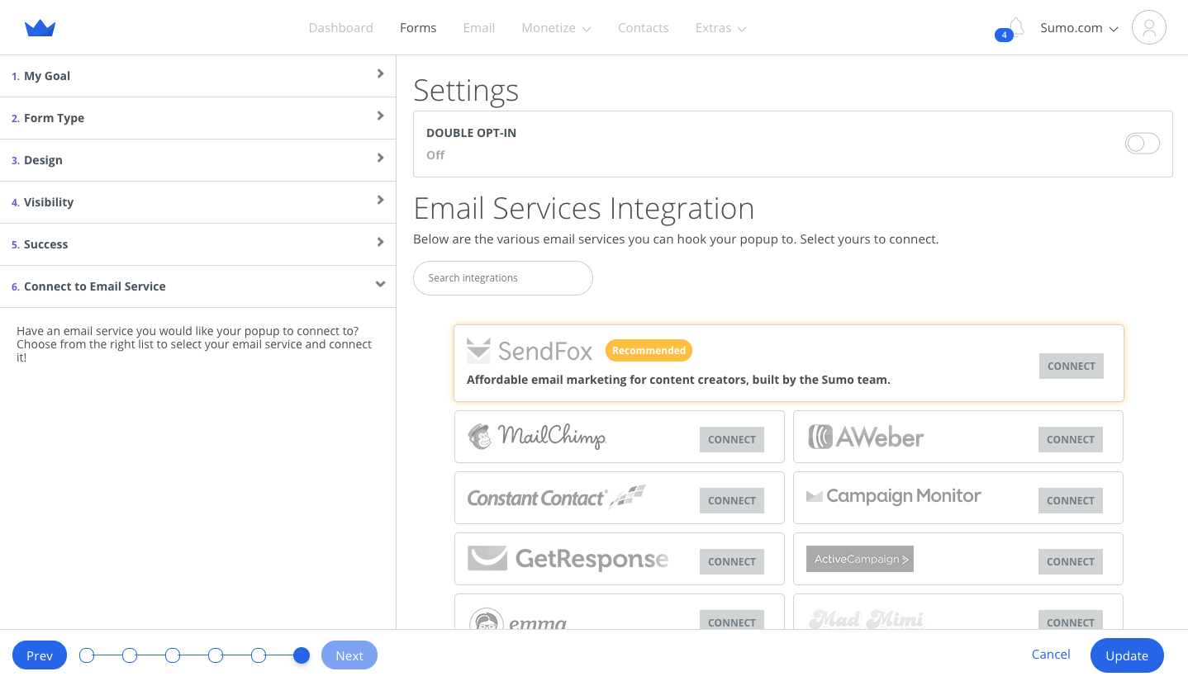Collapse the Connect to Email Service section
The image size is (1188, 681).
pos(197,286)
